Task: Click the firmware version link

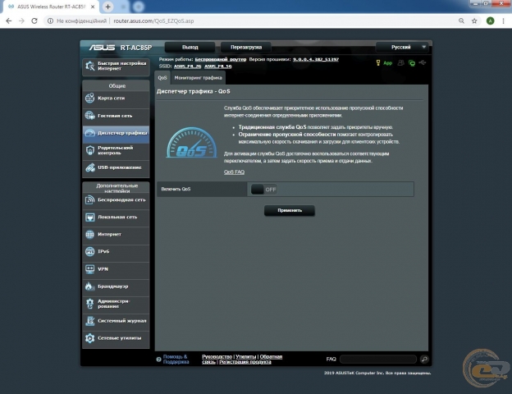Action: tap(316, 59)
